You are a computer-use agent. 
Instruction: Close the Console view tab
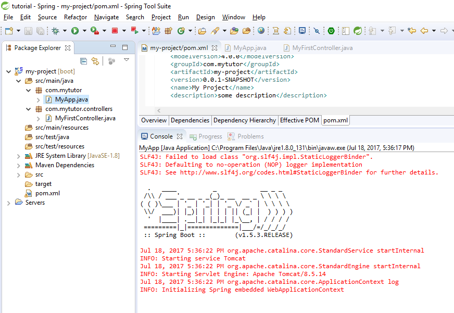(180, 136)
